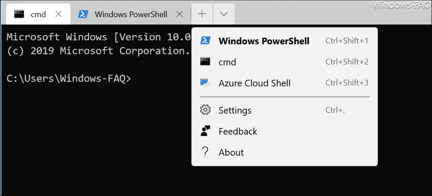The width and height of the screenshot is (432, 196).
Task: Switch to the cmd tab
Action: coord(38,14)
